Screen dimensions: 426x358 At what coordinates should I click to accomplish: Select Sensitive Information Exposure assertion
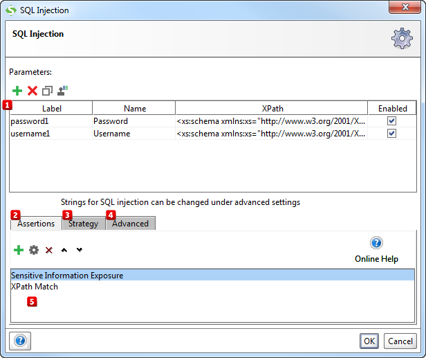[213, 275]
